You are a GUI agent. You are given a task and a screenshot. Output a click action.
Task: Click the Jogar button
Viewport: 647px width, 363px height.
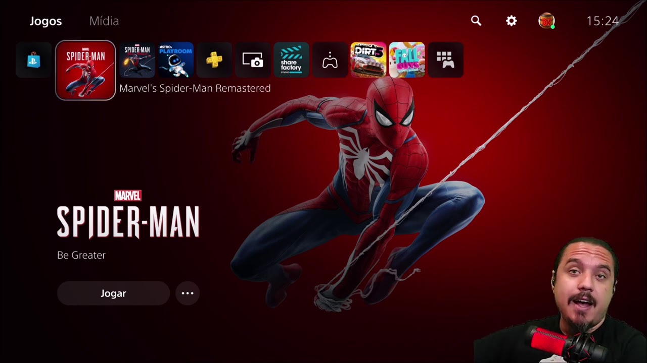click(x=113, y=293)
